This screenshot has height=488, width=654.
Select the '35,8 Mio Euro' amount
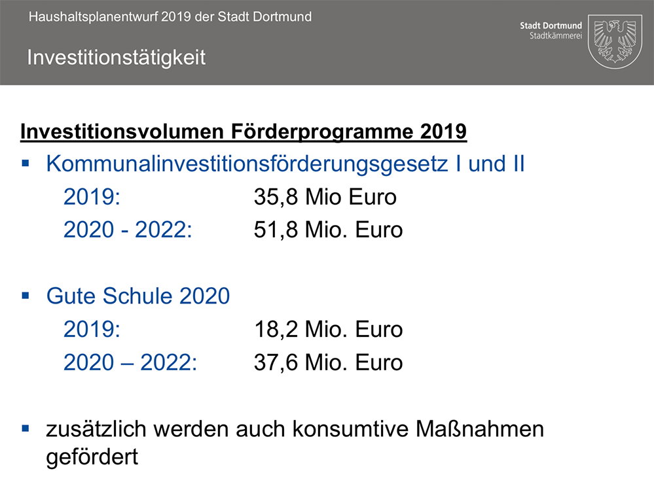pos(325,197)
